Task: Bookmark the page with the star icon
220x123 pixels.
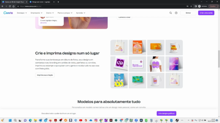Action: click(x=191, y=6)
